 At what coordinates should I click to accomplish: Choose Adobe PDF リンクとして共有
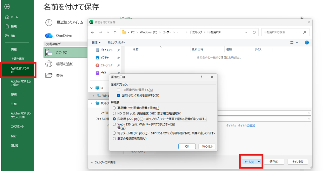click(21, 115)
